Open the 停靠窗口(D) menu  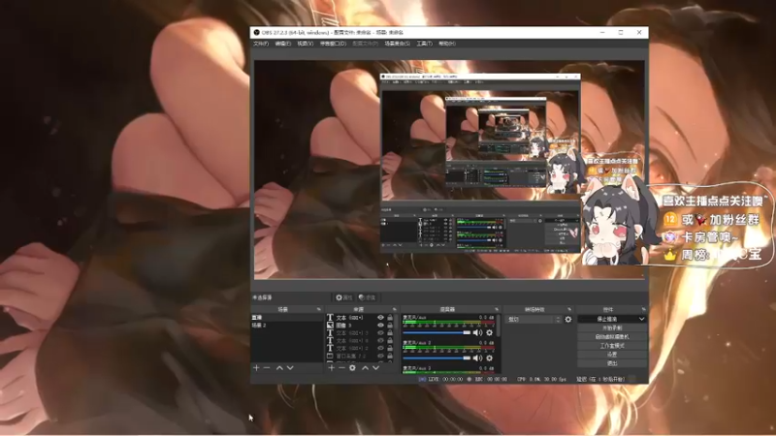tap(333, 44)
